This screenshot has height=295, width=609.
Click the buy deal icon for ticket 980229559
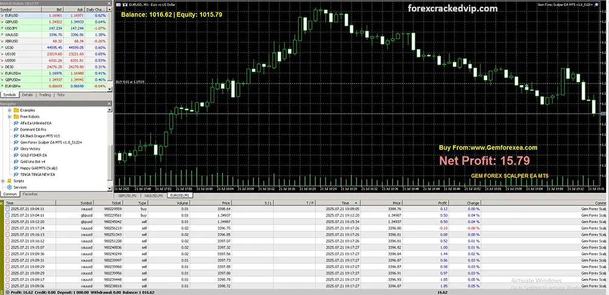point(7,209)
